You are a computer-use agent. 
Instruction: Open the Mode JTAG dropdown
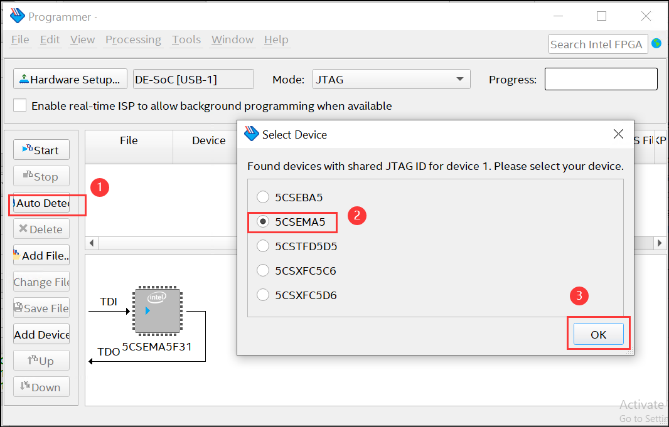(391, 79)
